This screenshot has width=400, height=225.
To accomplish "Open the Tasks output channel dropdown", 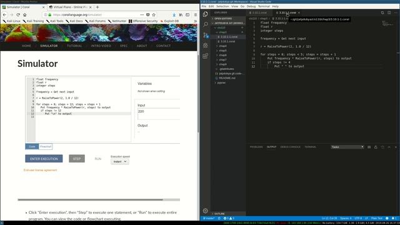I will [x=347, y=147].
